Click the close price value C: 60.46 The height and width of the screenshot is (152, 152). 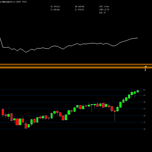(55, 10)
